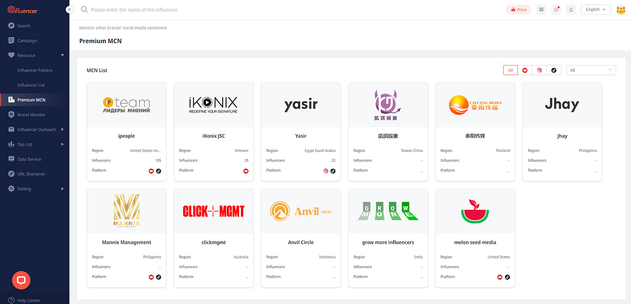The image size is (631, 304).
Task: Click the Influencer logo
Action: click(23, 10)
